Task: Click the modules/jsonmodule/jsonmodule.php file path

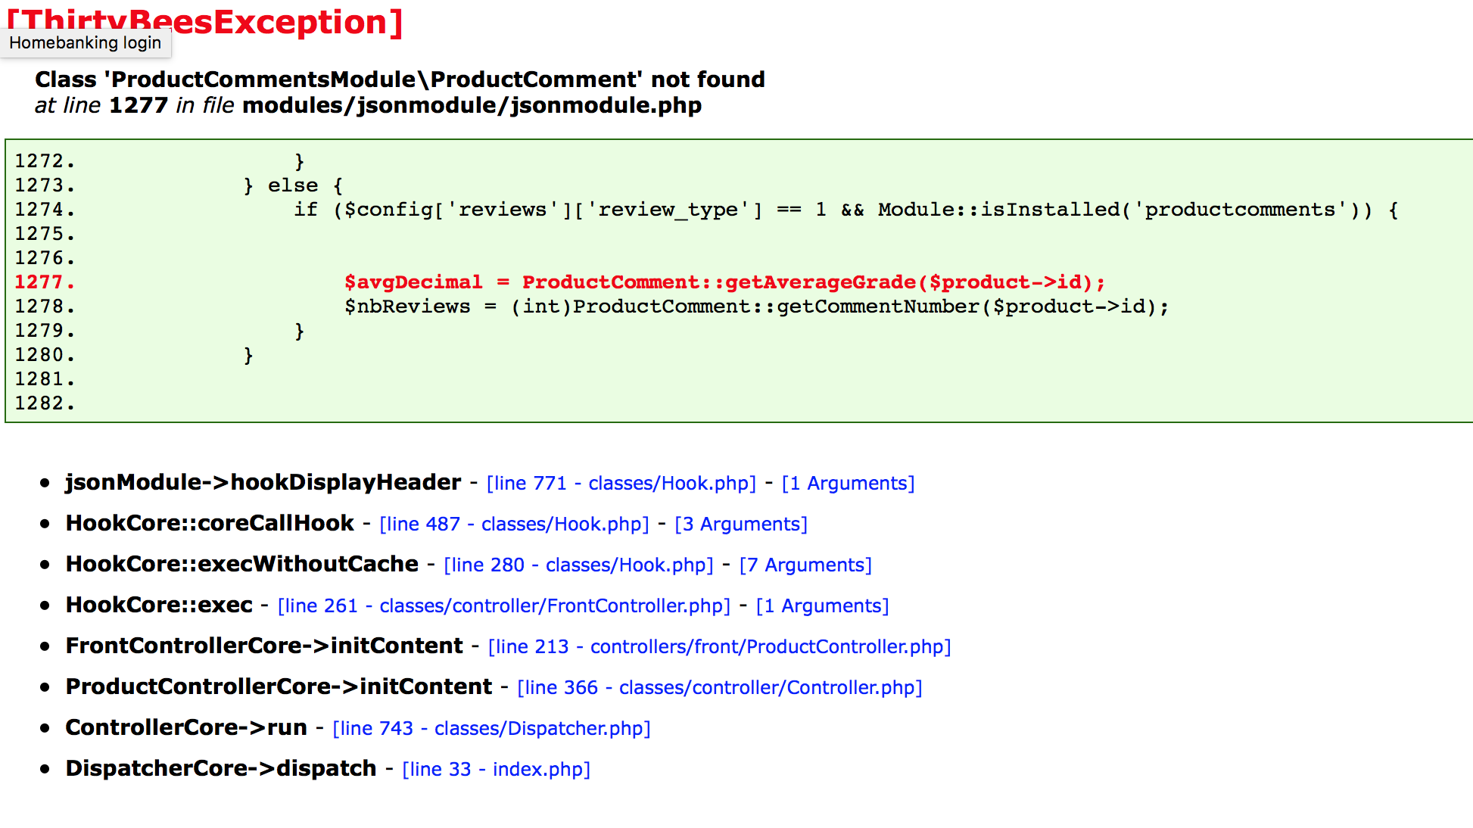Action: pyautogui.click(x=472, y=105)
